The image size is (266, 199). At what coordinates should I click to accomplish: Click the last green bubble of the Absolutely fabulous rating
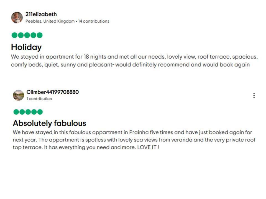coord(40,112)
